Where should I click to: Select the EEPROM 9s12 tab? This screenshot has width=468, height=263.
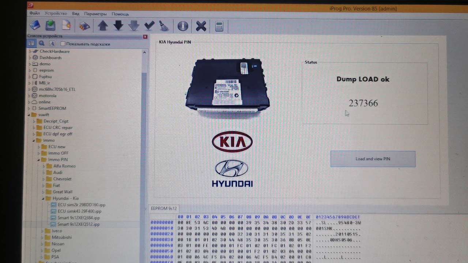(164, 208)
